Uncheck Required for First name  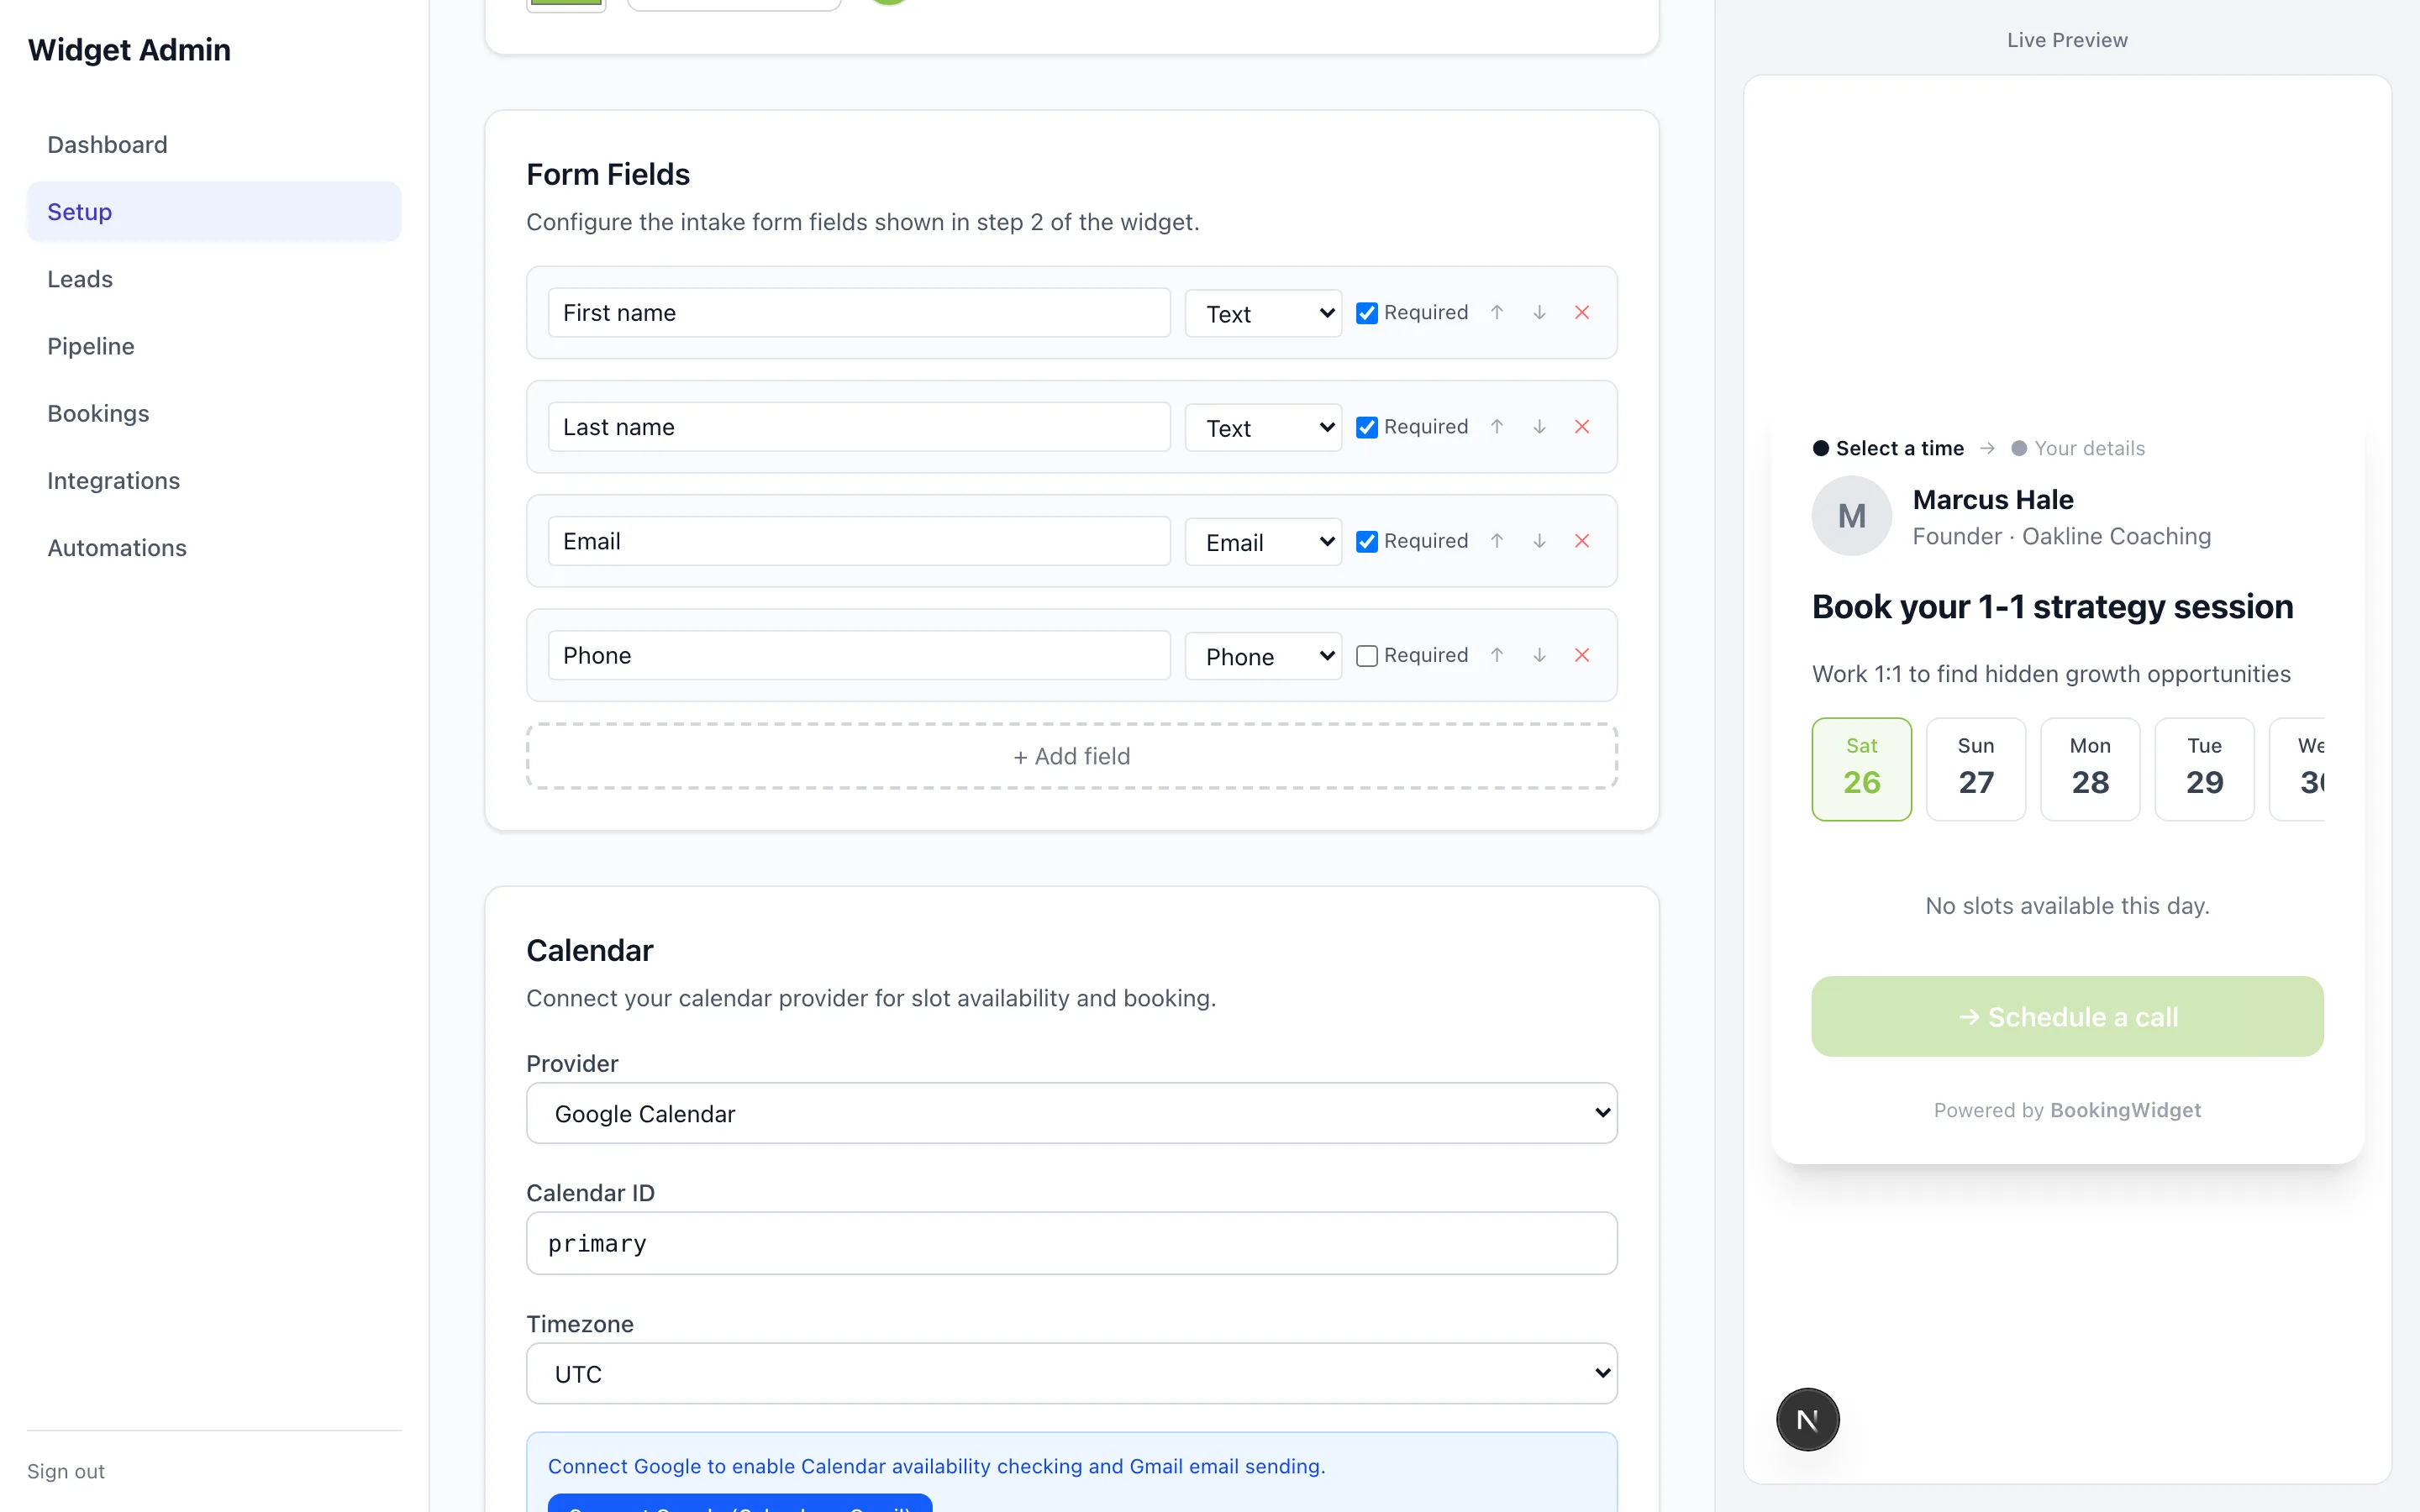tap(1366, 313)
